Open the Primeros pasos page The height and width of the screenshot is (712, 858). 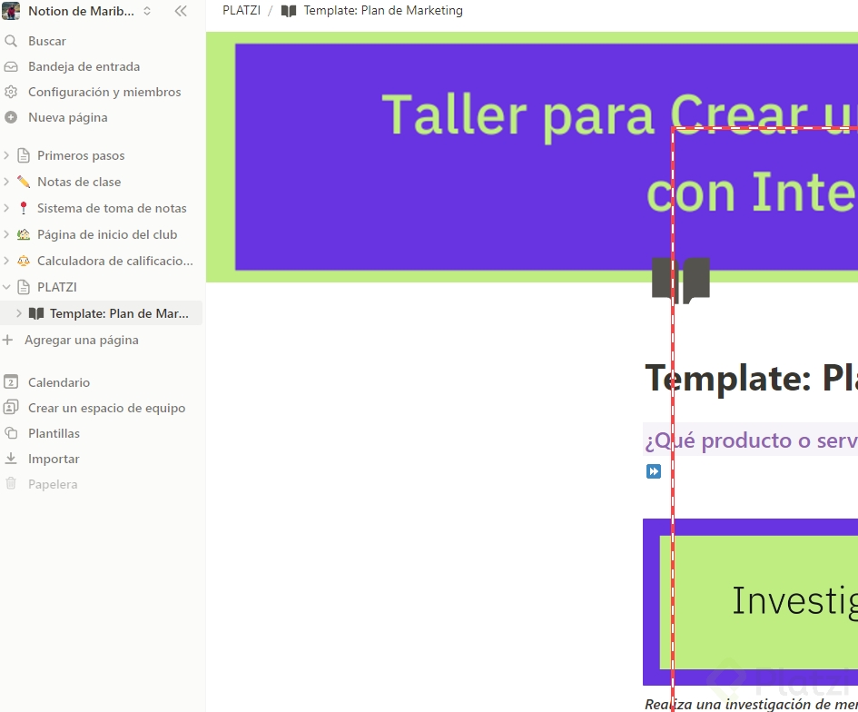coord(81,155)
